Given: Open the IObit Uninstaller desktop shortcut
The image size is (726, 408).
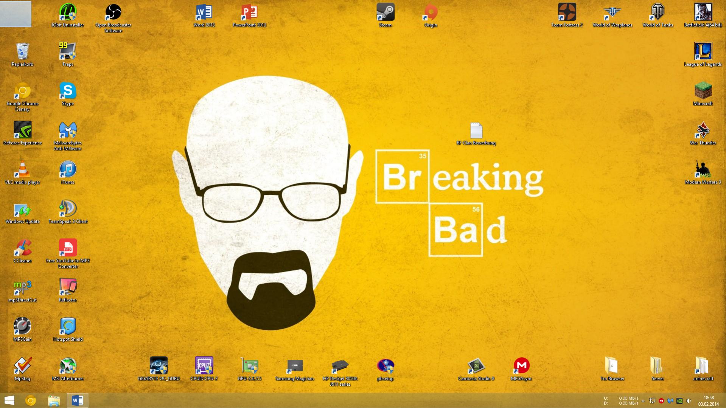Looking at the screenshot, I should point(68,16).
